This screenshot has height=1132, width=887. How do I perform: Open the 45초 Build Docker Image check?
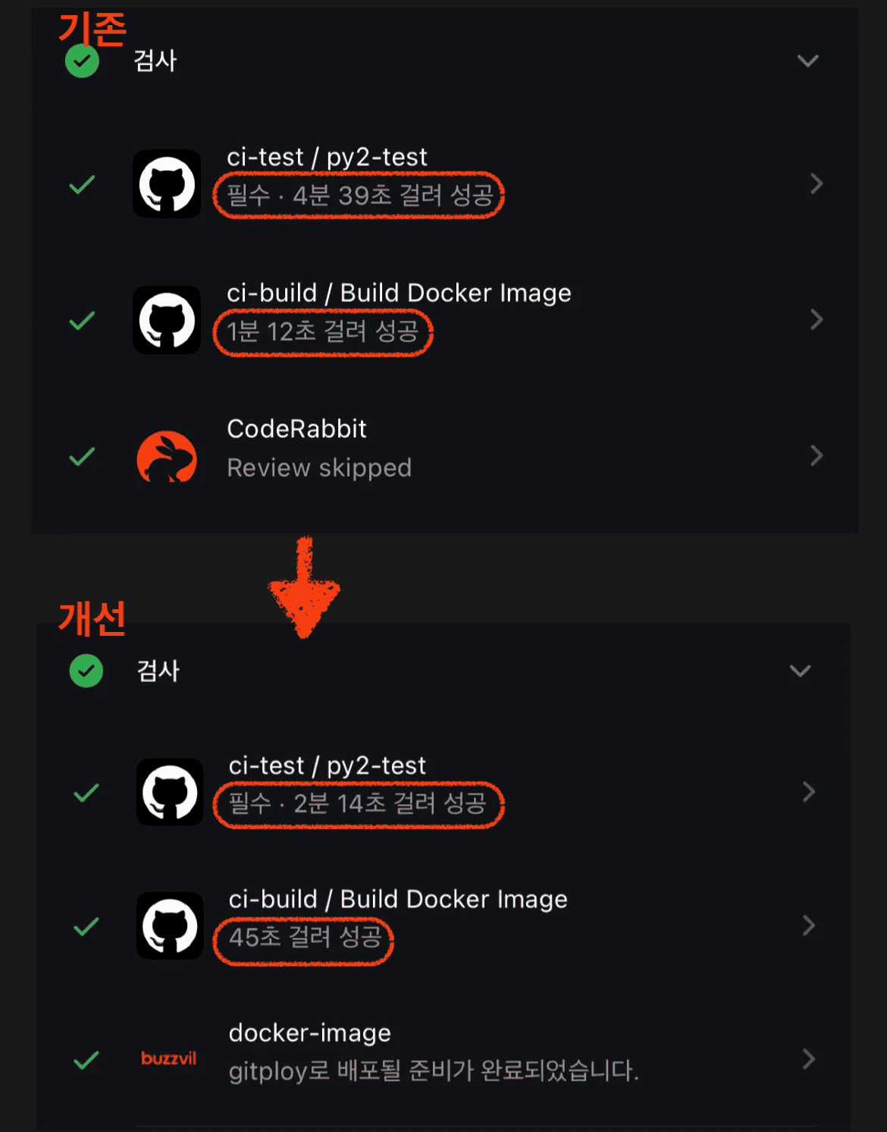443,926
